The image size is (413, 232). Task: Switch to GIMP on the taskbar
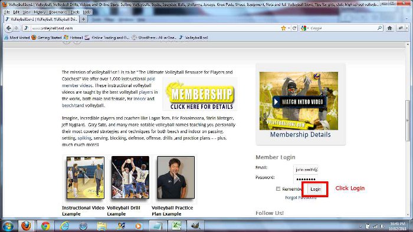195,226
